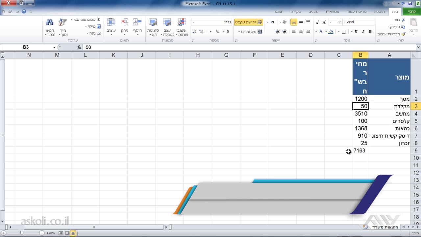Open Conditional Formatting (עיצוב מותנה)
Viewport: 421px width, 237px height.
pos(182,27)
